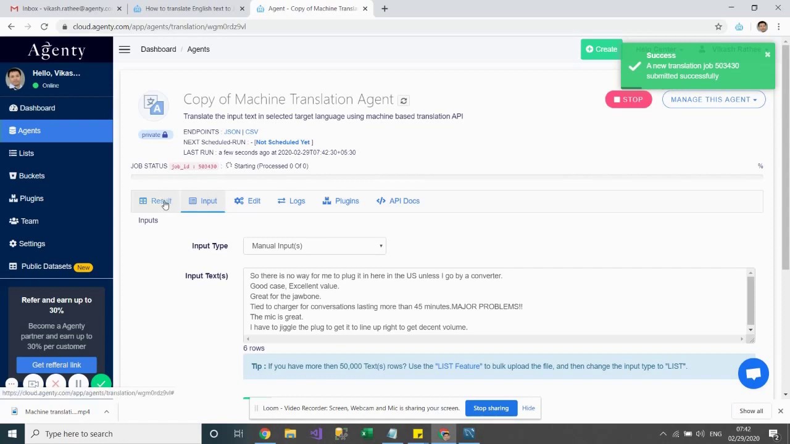Open the LIST Feature link
The image size is (790, 444).
[459, 366]
